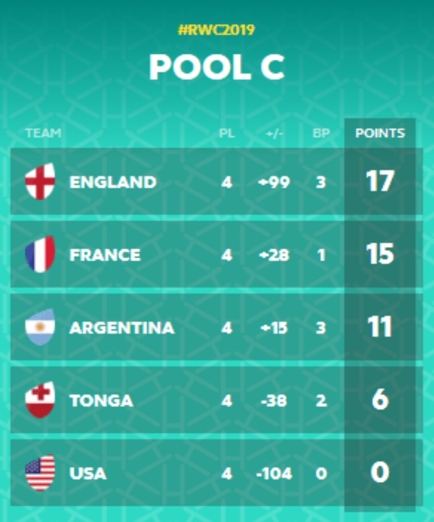
Task: Click the TEAM column header
Action: coord(43,133)
